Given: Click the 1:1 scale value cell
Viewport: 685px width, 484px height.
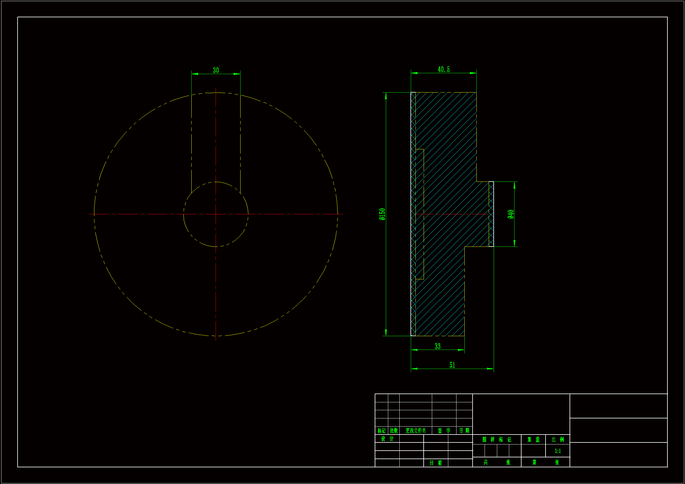Looking at the screenshot, I should 557,451.
